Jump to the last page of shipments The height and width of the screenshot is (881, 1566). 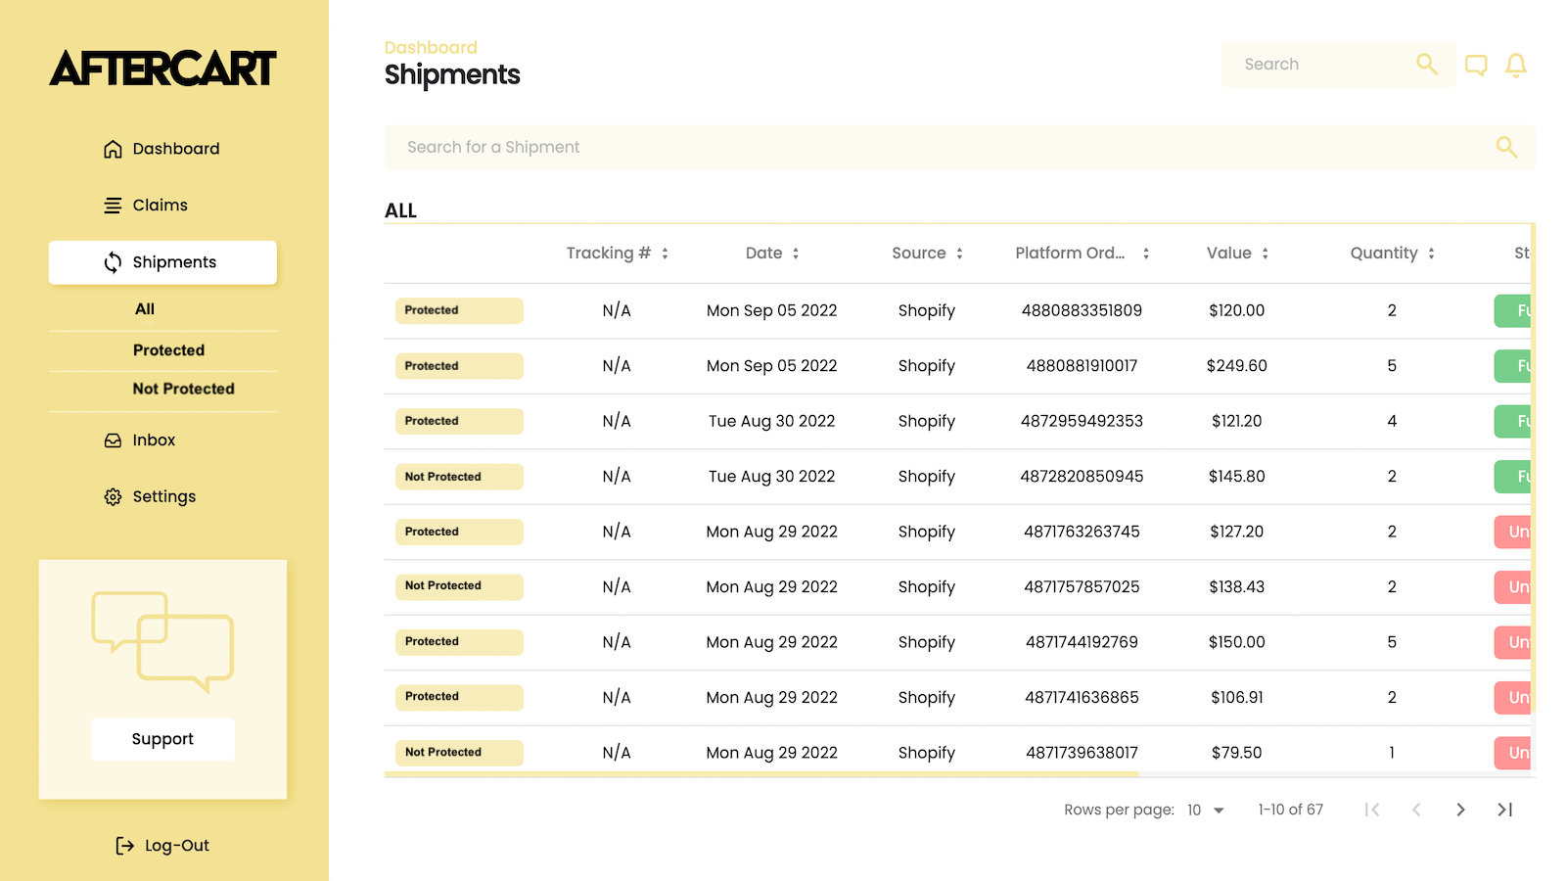(1504, 810)
